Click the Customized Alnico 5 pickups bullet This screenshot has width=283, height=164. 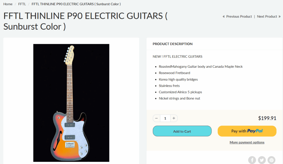click(x=182, y=92)
